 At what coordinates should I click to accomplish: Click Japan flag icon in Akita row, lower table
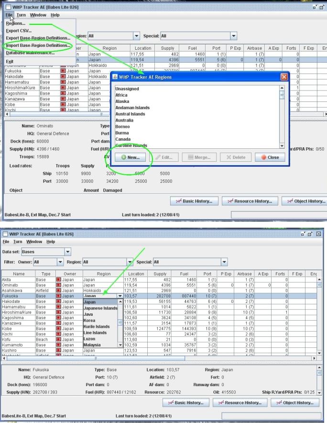point(58,280)
